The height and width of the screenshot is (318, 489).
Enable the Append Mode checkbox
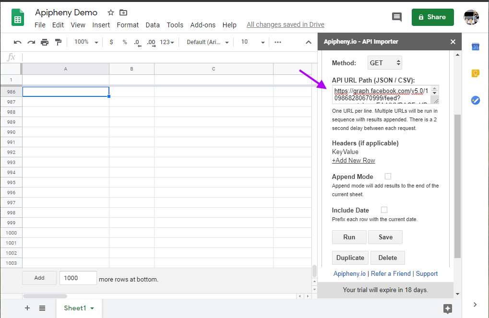click(x=388, y=177)
